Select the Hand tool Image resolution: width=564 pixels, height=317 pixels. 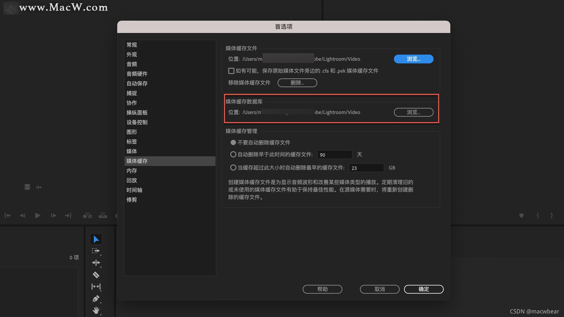[96, 310]
